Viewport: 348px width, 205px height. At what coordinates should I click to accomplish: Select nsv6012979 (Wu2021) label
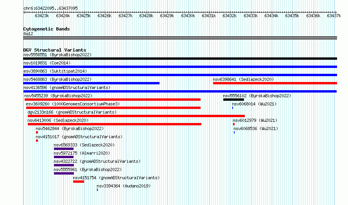(255, 120)
